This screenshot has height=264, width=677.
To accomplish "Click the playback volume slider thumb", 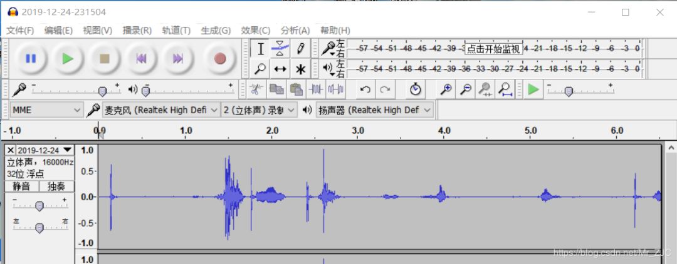I will click(146, 91).
